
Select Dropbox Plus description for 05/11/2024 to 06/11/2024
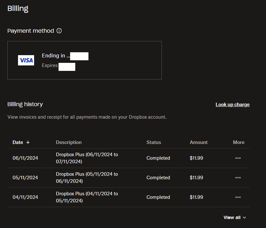pyautogui.click(x=87, y=178)
